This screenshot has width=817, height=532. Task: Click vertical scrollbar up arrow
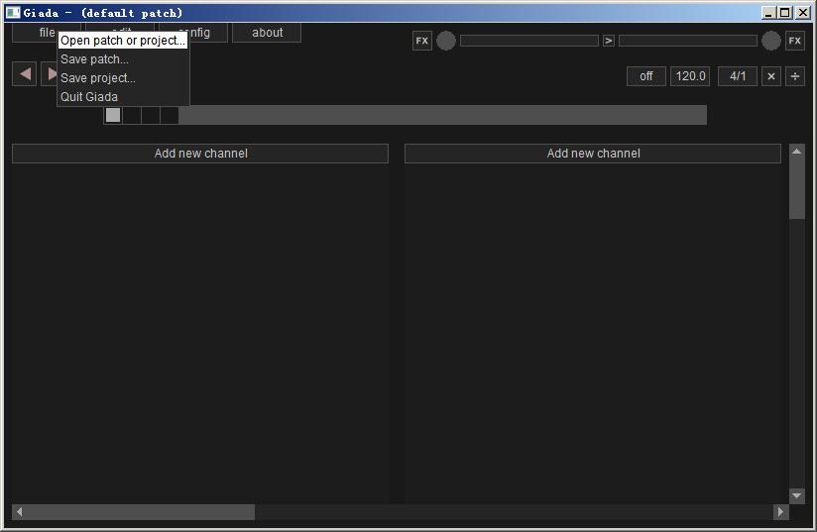797,152
